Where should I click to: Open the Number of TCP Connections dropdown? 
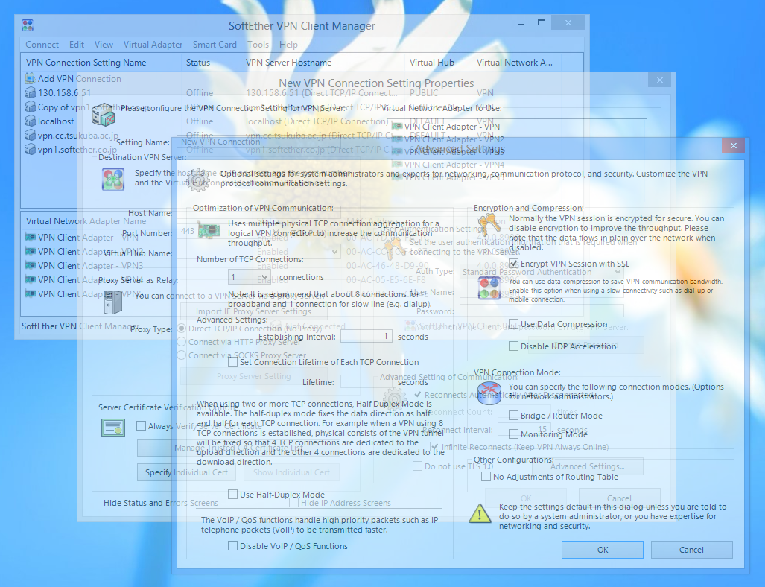tap(249, 277)
